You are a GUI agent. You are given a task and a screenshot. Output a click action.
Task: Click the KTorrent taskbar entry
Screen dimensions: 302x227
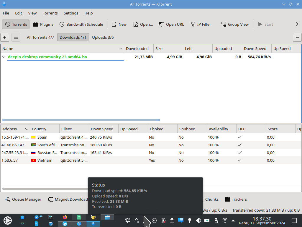point(93,224)
